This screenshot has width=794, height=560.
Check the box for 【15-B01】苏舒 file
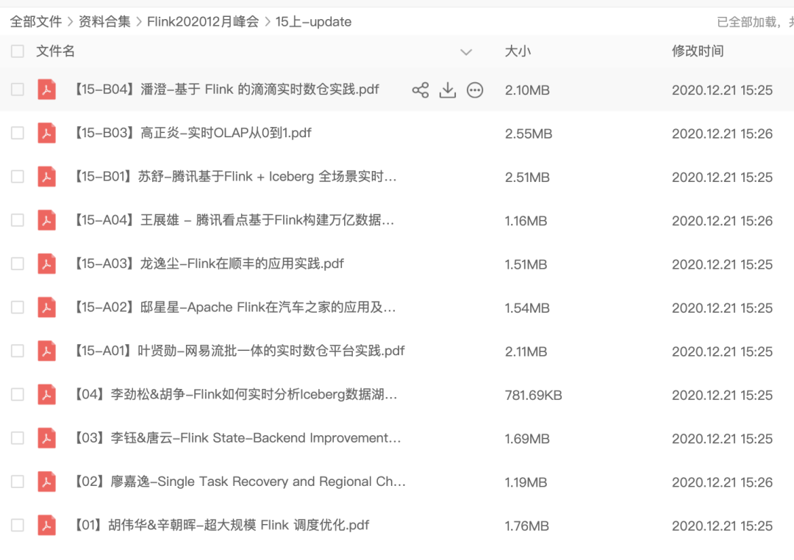click(x=17, y=176)
